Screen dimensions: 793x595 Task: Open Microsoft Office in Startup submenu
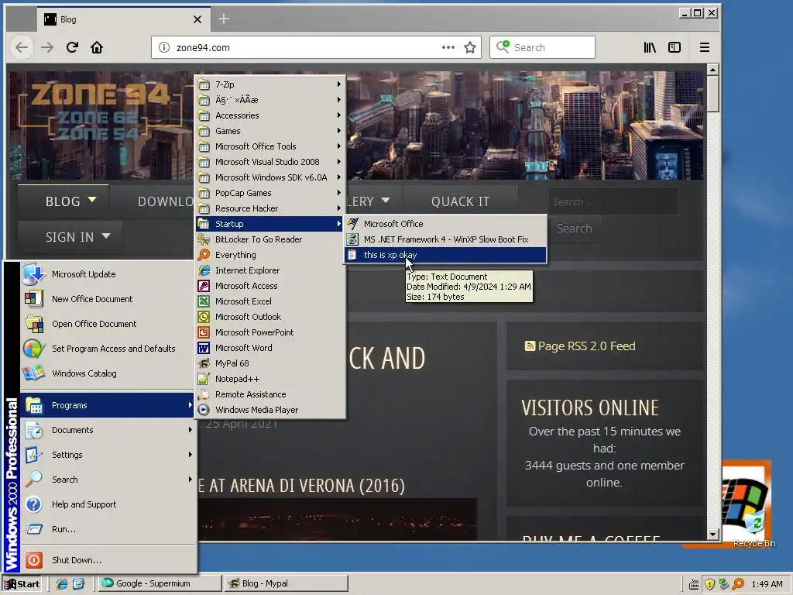point(445,224)
